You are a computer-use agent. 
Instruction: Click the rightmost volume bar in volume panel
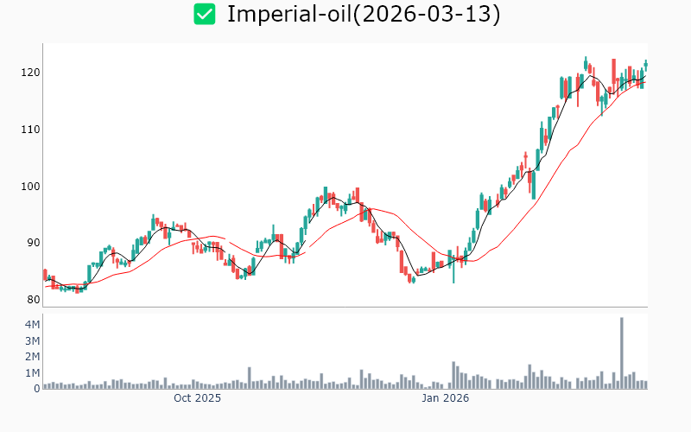click(x=645, y=384)
